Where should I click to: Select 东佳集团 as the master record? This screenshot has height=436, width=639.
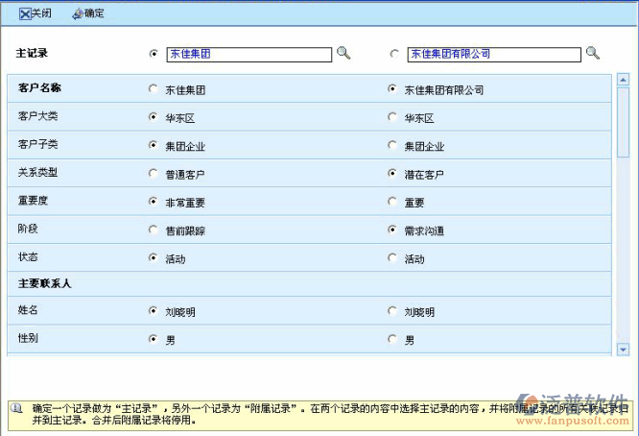(x=154, y=54)
